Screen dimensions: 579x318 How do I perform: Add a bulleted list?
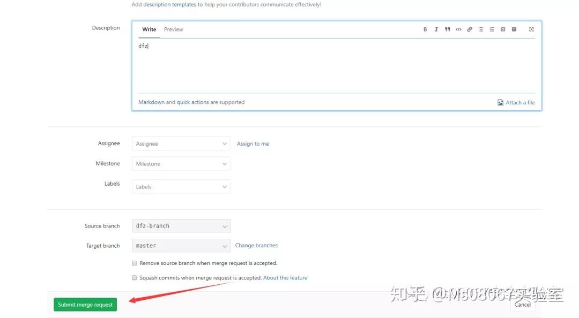pos(480,29)
